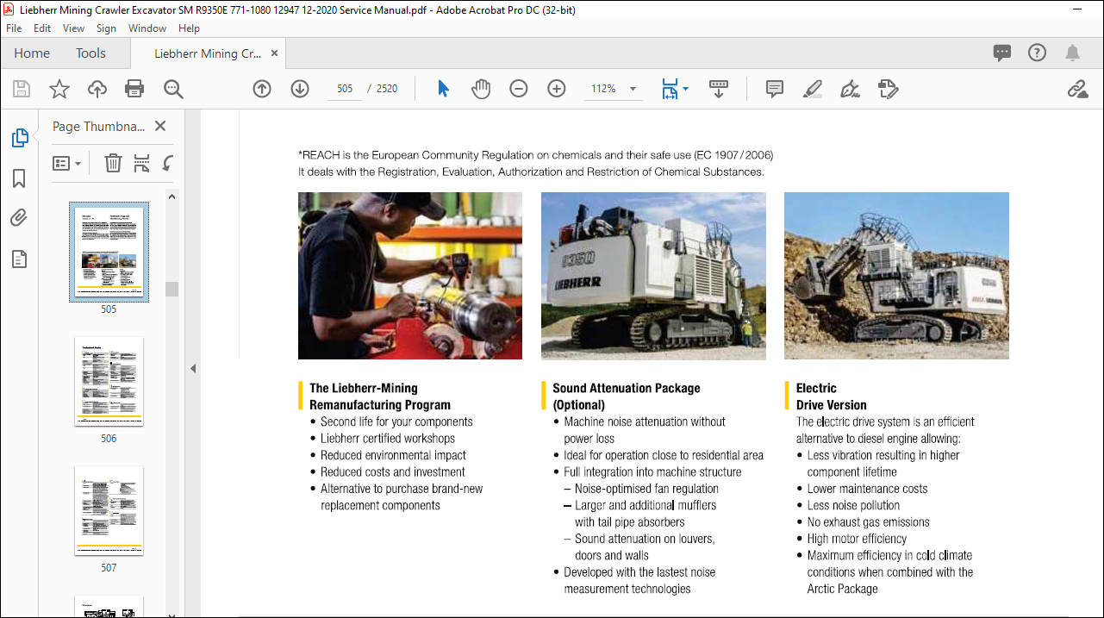Click the page number field showing 505

pyautogui.click(x=346, y=89)
